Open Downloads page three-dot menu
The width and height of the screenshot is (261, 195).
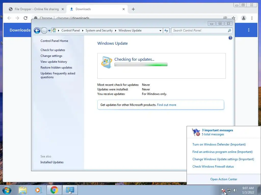[x=249, y=30]
